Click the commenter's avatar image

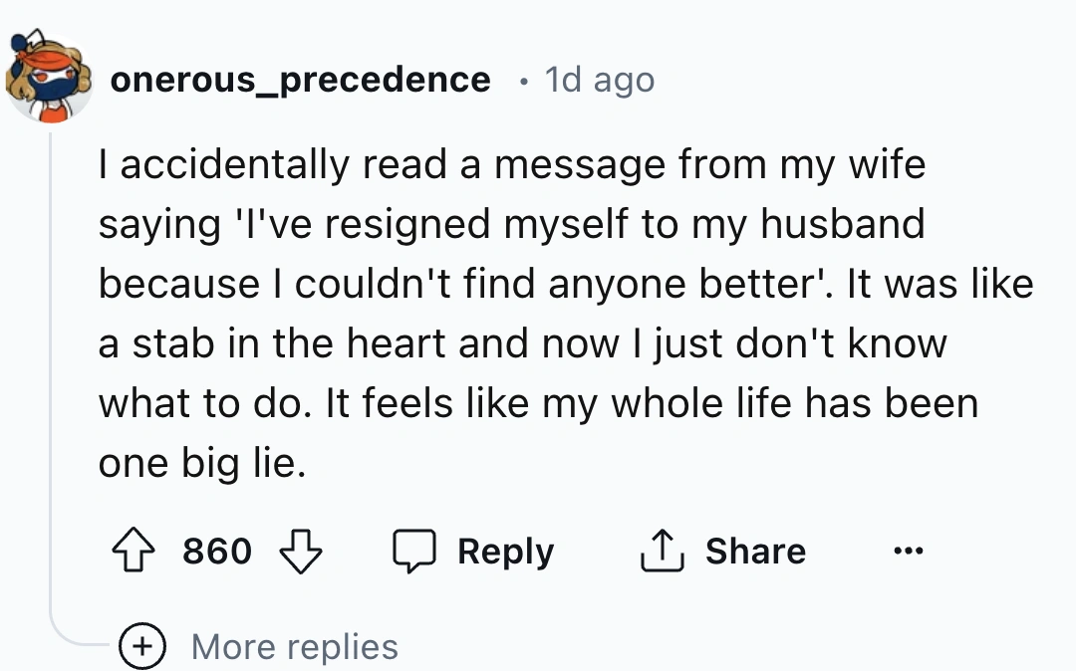(50, 80)
